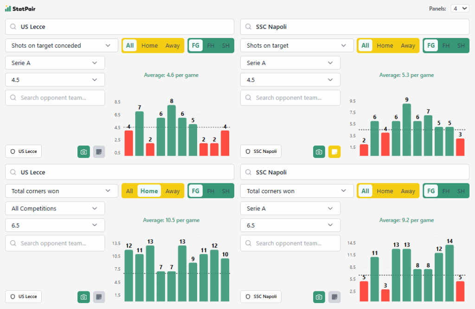
Task: Choose All tab in Lecce corners won panel
Action: point(129,191)
